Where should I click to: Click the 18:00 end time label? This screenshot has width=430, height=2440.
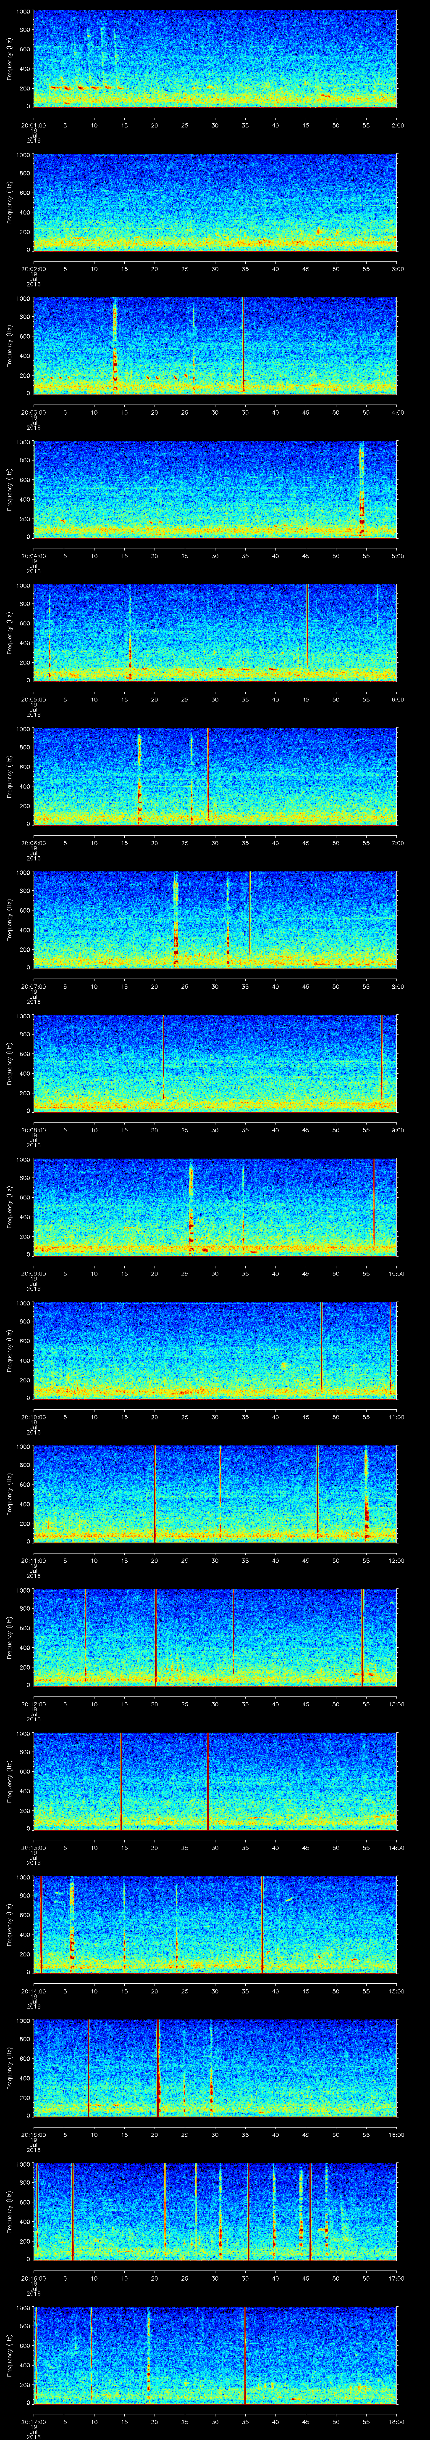point(396,2421)
